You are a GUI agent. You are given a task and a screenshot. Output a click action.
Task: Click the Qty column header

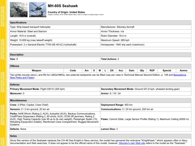[142, 71]
